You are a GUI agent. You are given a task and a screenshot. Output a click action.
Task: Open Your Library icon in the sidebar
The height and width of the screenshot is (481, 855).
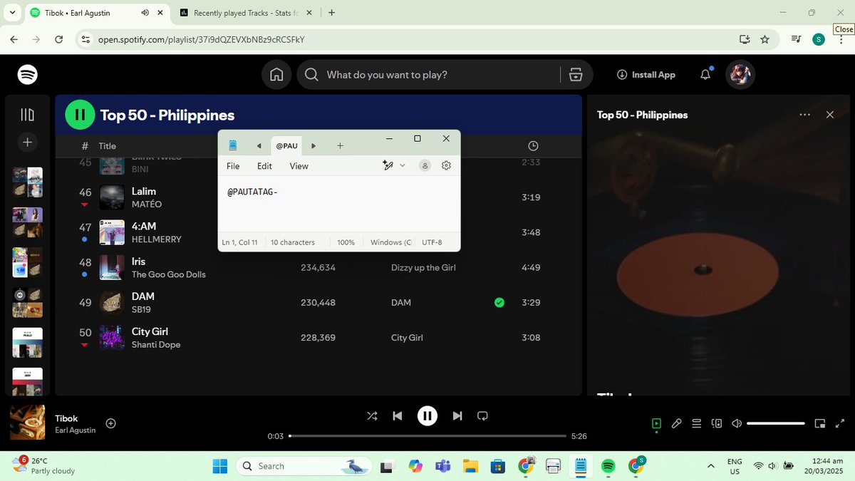[27, 115]
